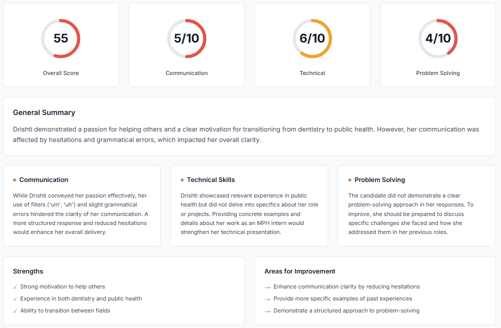
Task: Click the Problem Solving 4/10 score ring
Action: (x=438, y=38)
